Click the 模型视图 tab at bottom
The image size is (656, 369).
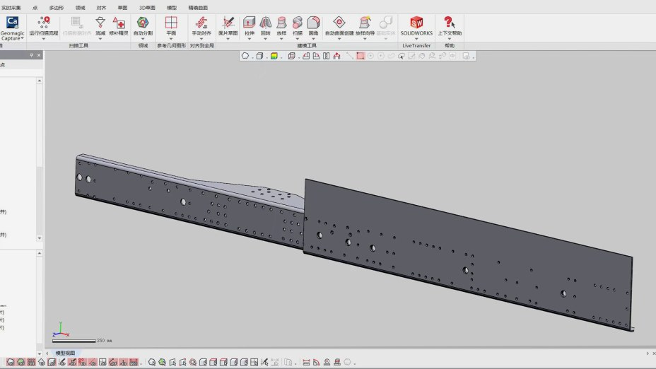coord(65,353)
